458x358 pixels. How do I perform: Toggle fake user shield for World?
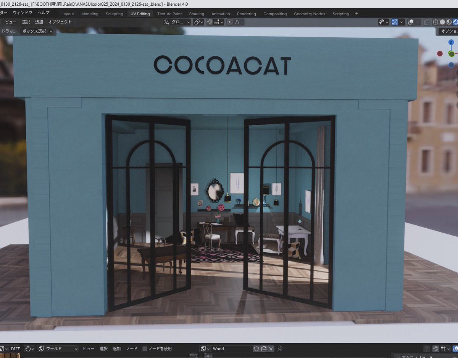click(256, 348)
